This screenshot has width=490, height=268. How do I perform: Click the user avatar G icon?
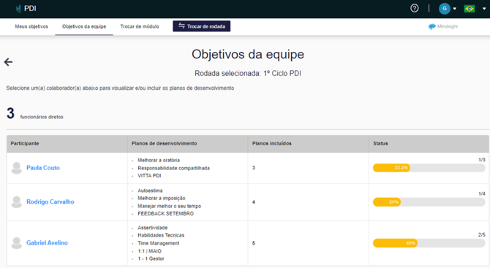(x=445, y=9)
